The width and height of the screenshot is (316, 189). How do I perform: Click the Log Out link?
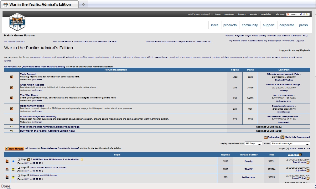[300, 40]
